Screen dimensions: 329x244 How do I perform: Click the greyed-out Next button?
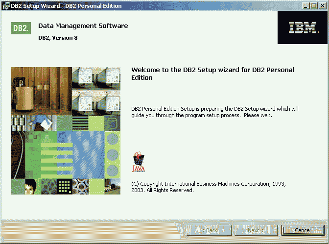pyautogui.click(x=256, y=230)
